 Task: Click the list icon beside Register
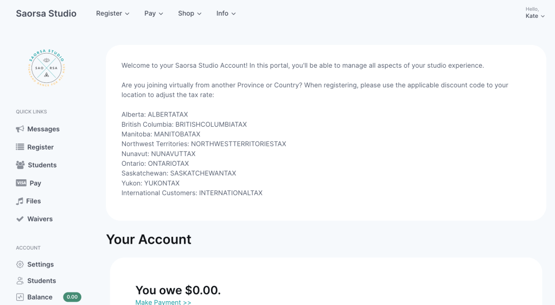tap(20, 147)
